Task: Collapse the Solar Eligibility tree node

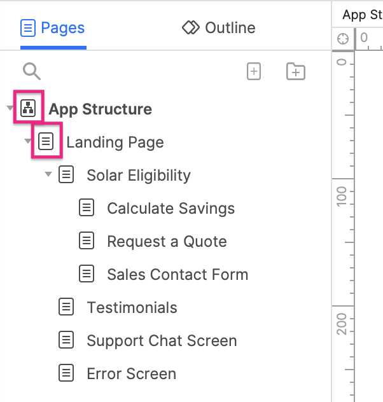Action: click(x=48, y=175)
